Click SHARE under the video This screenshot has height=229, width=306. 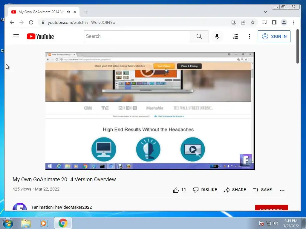[x=235, y=190]
